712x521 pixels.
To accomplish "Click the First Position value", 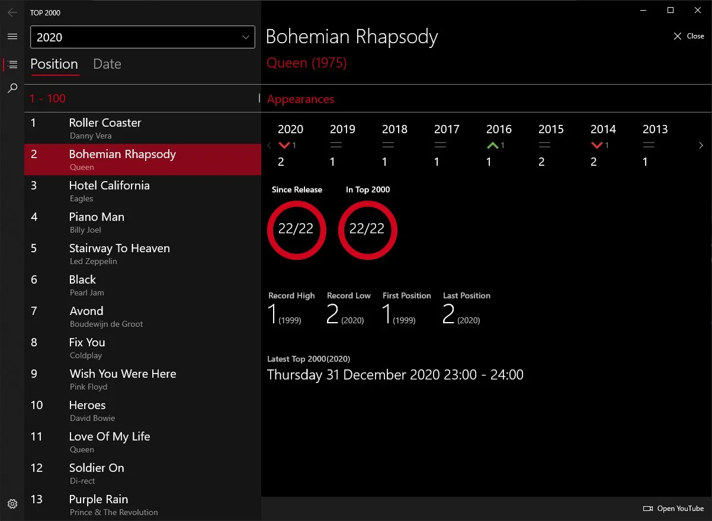I will click(399, 314).
